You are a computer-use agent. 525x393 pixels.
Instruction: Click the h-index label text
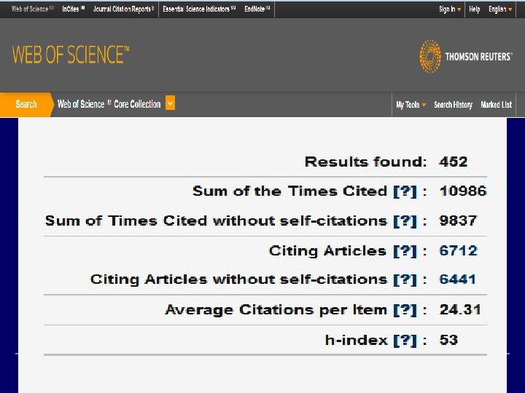357,340
